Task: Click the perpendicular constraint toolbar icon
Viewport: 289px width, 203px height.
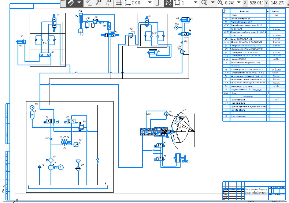Action: pyautogui.click(x=89, y=3)
